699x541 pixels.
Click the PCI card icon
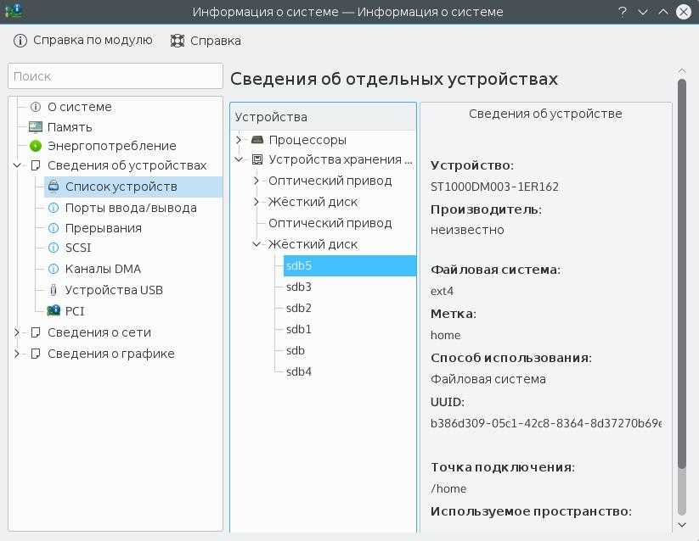[54, 310]
